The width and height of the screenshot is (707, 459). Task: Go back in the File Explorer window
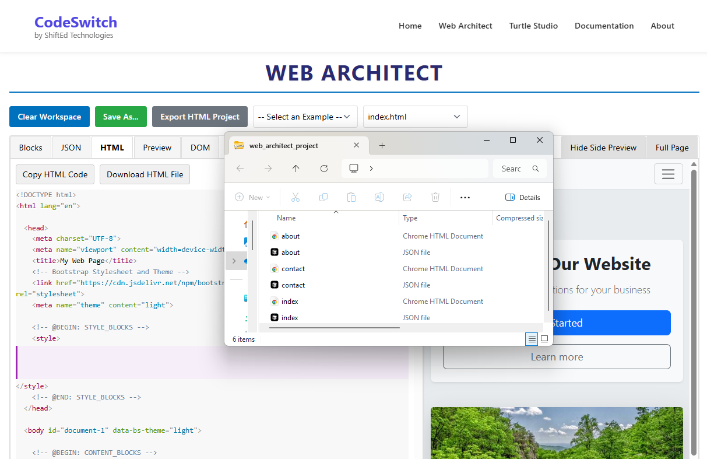240,169
